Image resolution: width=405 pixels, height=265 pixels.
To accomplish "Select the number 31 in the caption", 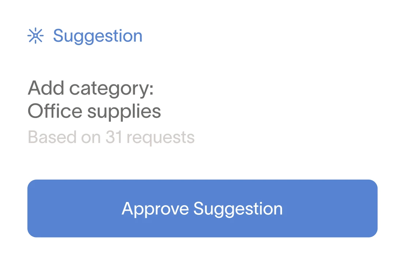I will pos(114,137).
